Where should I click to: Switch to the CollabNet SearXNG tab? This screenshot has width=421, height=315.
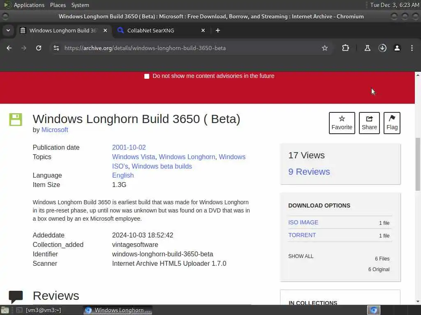pos(161,30)
